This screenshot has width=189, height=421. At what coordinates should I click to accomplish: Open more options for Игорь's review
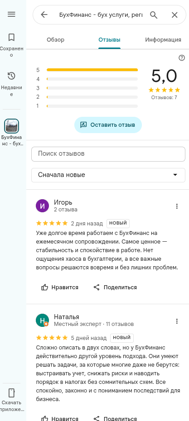click(177, 206)
